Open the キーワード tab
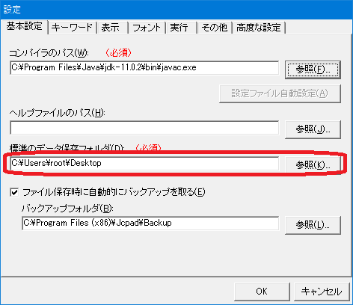353x305 pixels. click(73, 28)
